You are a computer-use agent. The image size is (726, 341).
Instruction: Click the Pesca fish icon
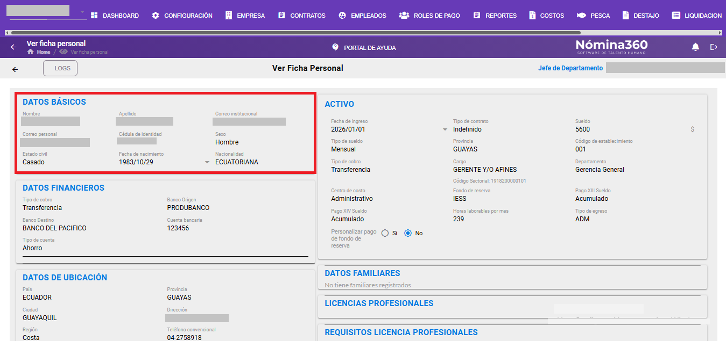581,16
